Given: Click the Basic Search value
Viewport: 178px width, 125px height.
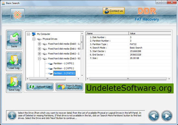Looking at the screenshot, I should pos(136,48).
